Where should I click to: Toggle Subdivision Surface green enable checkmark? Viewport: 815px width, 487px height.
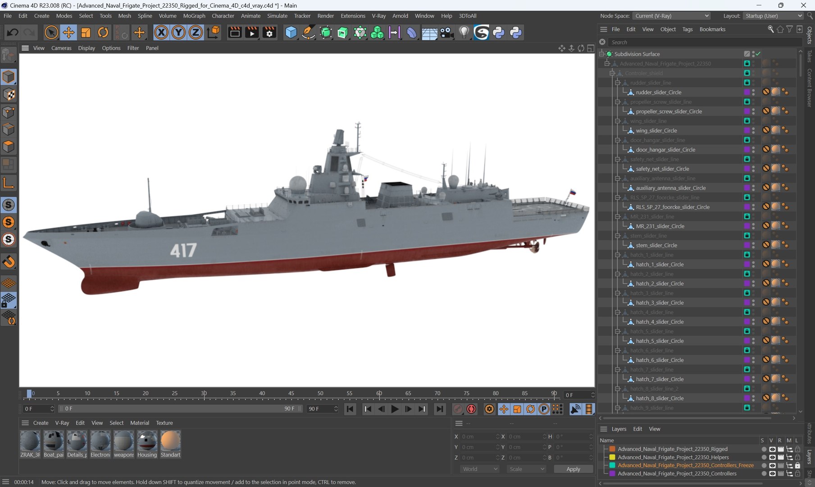tap(758, 54)
